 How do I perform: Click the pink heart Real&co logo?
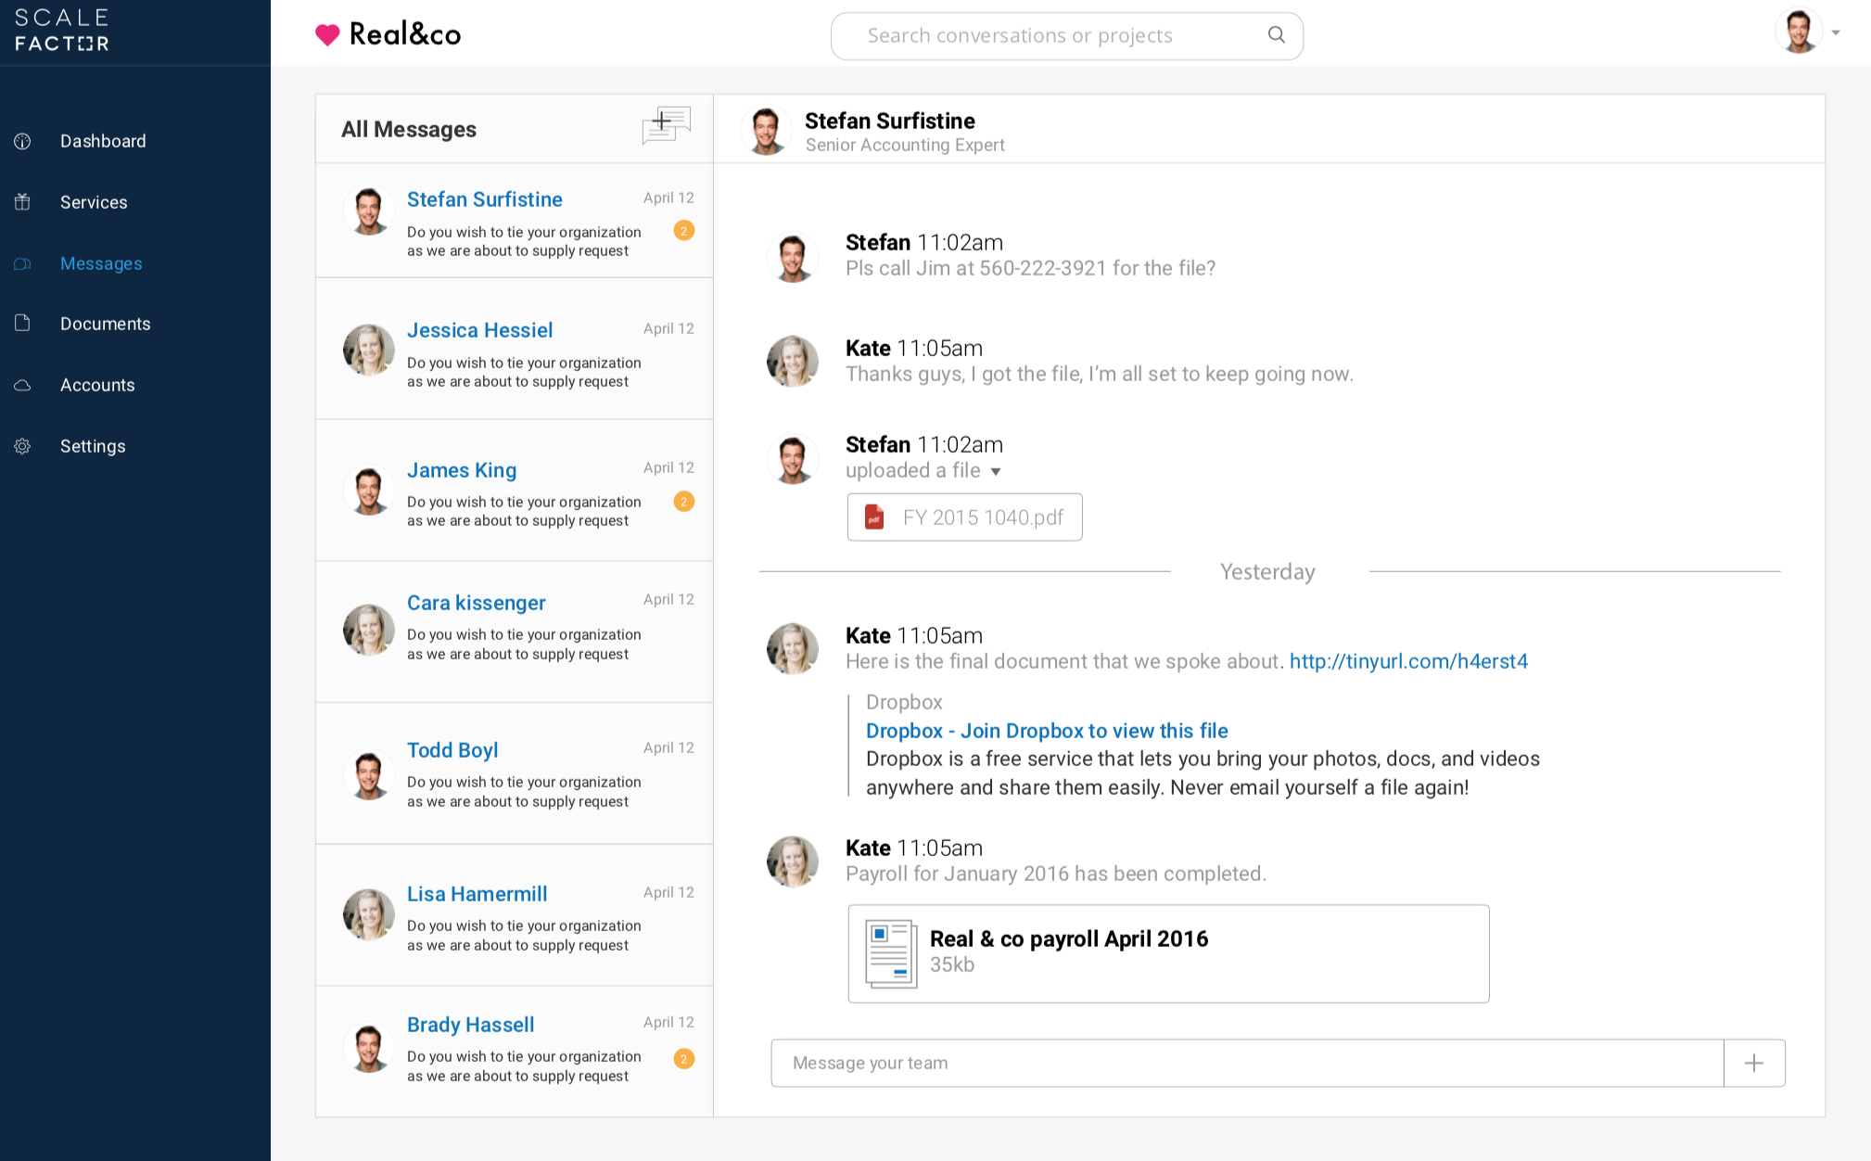click(x=327, y=35)
